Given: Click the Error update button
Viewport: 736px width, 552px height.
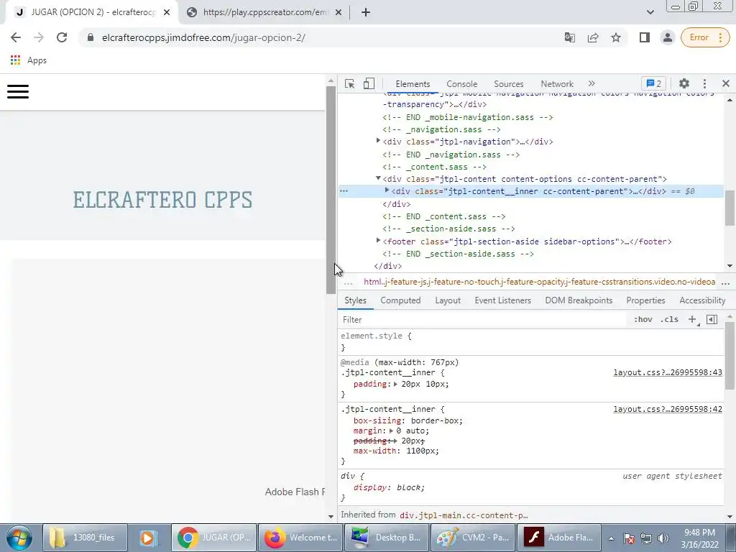Looking at the screenshot, I should click(x=705, y=37).
